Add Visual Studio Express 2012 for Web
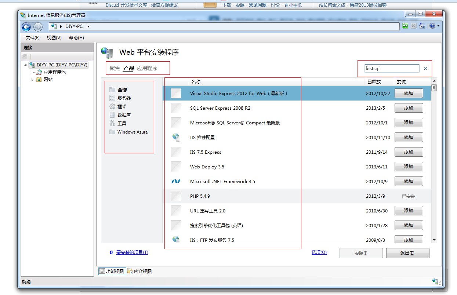The height and width of the screenshot is (295, 457). pyautogui.click(x=409, y=93)
